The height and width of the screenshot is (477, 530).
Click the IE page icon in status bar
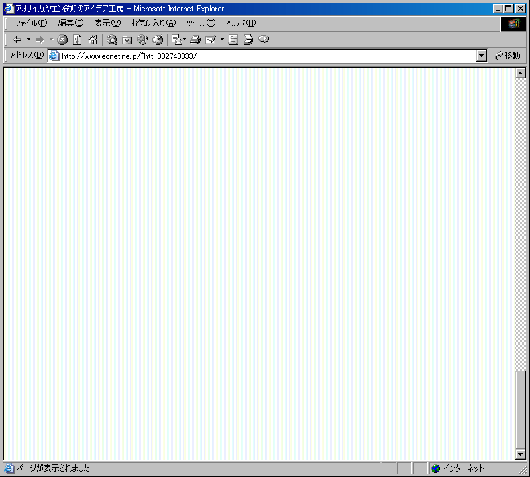point(9,468)
